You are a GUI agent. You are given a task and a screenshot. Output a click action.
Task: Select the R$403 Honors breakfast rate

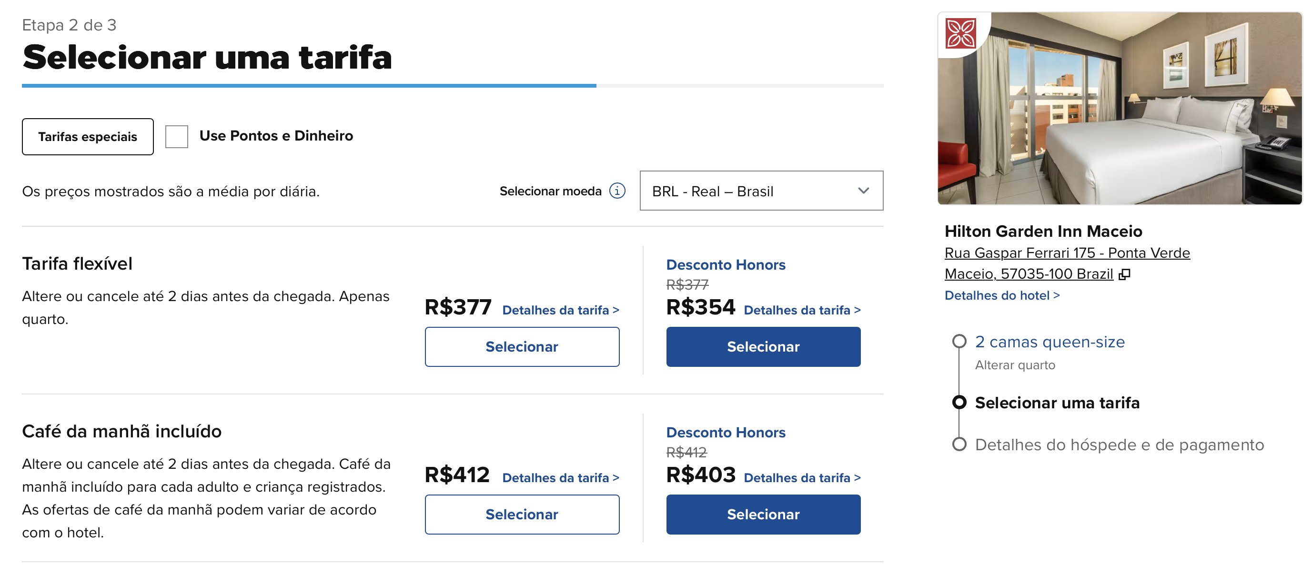point(763,515)
